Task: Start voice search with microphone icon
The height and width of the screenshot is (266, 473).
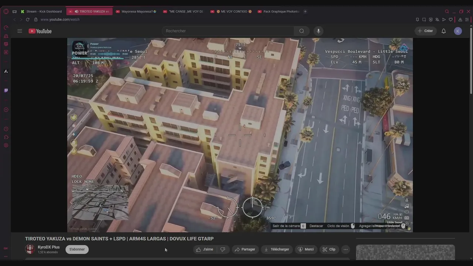Action: [319, 31]
